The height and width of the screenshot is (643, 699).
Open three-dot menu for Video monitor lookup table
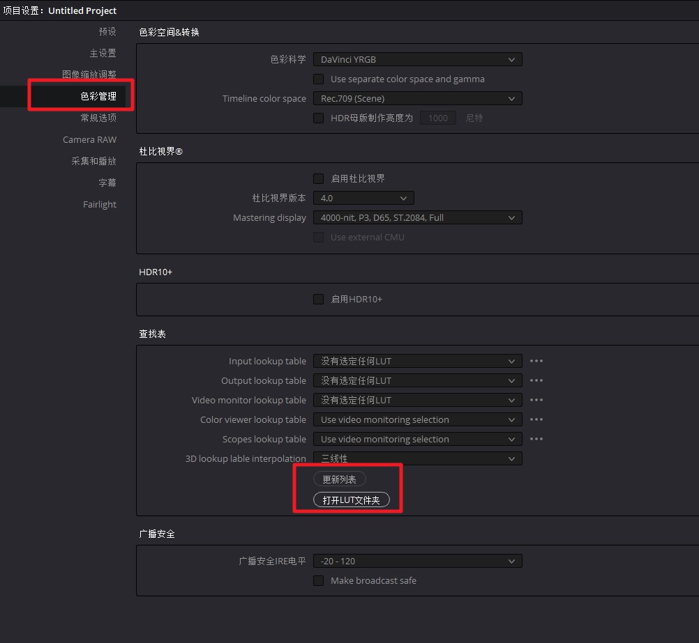coord(536,401)
